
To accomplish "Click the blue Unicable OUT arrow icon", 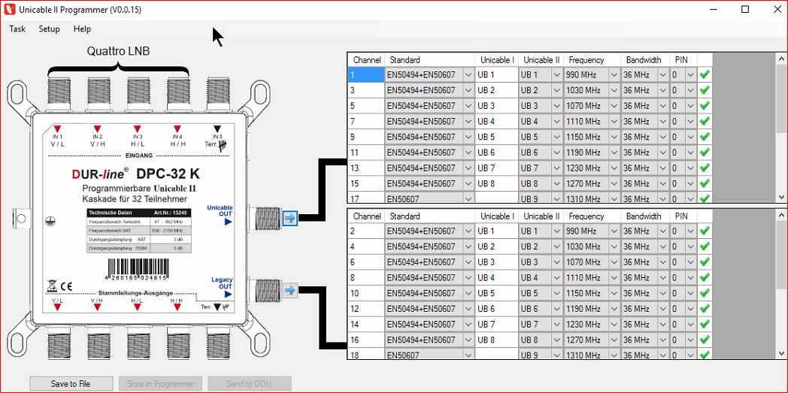I will pos(290,219).
